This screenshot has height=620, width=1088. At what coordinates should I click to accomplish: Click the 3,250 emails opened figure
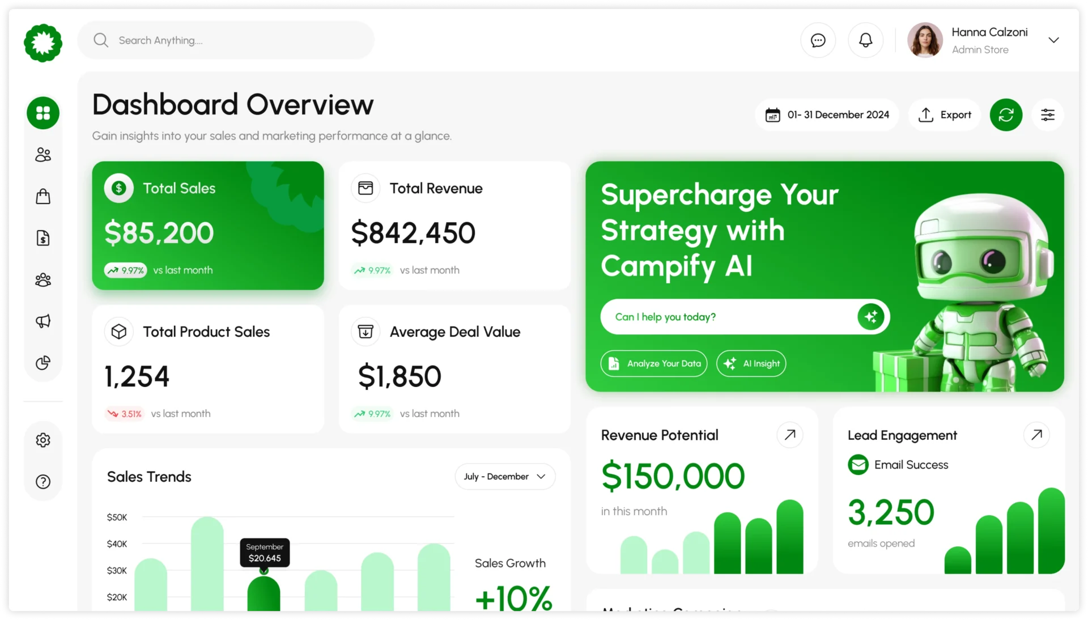tap(891, 512)
